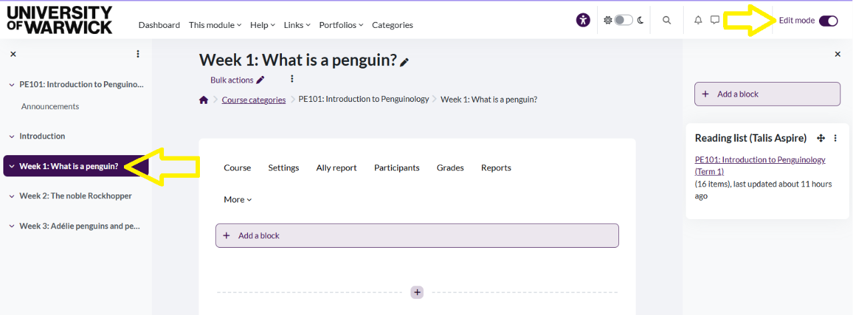Click Week 1 breadcrumb text

[489, 99]
